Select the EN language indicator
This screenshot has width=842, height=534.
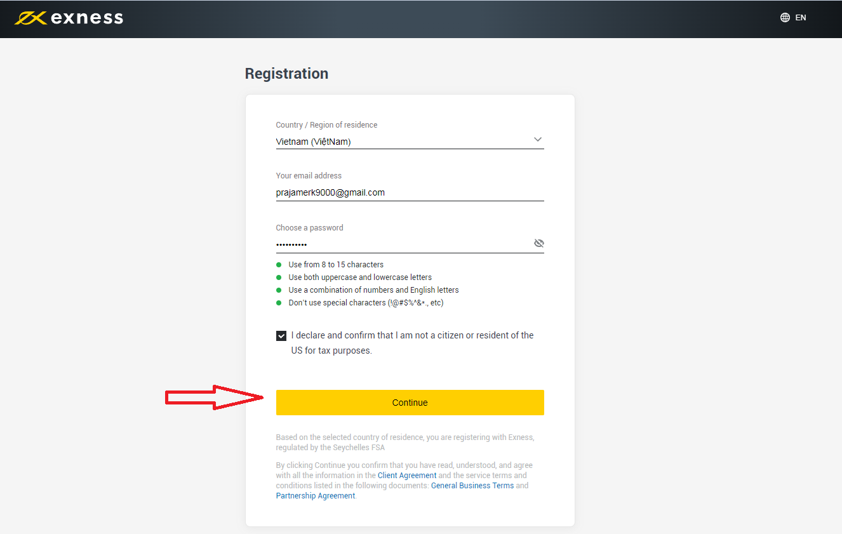point(801,17)
